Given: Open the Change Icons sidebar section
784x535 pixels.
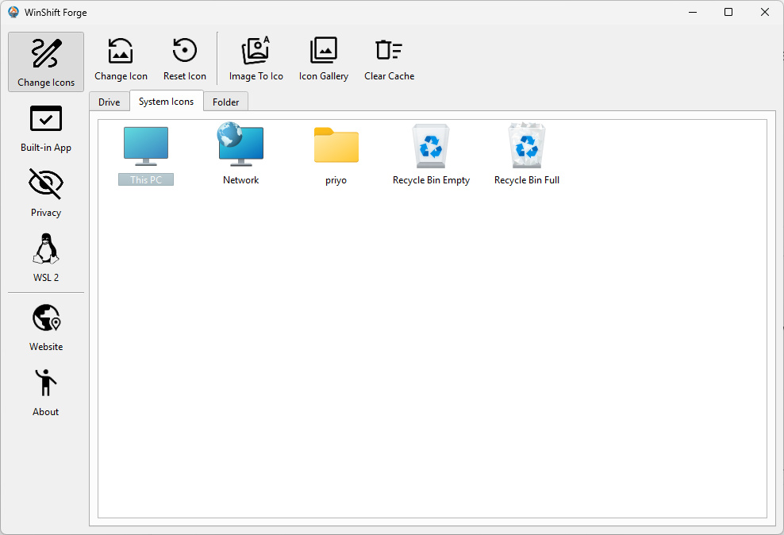Looking at the screenshot, I should pos(46,61).
